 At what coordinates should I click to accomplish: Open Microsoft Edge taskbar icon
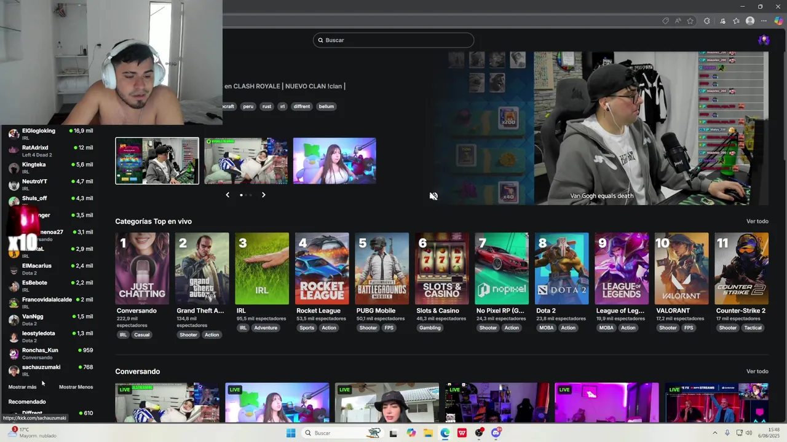(x=445, y=433)
